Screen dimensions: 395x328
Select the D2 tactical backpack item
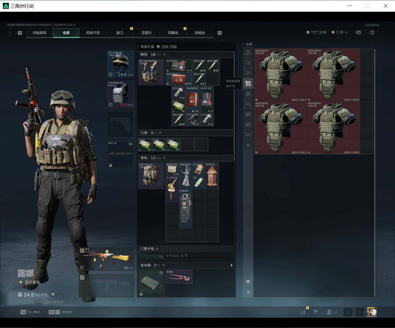point(151,176)
